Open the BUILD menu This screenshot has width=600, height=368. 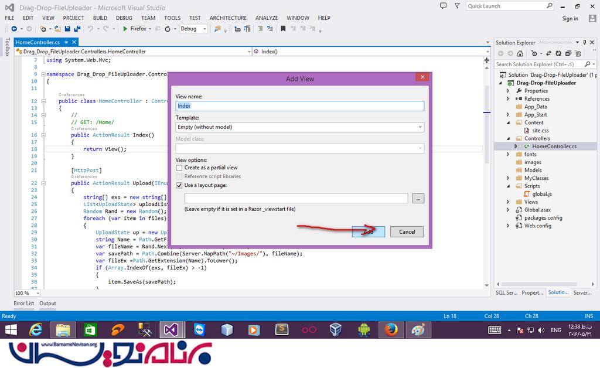pos(100,18)
